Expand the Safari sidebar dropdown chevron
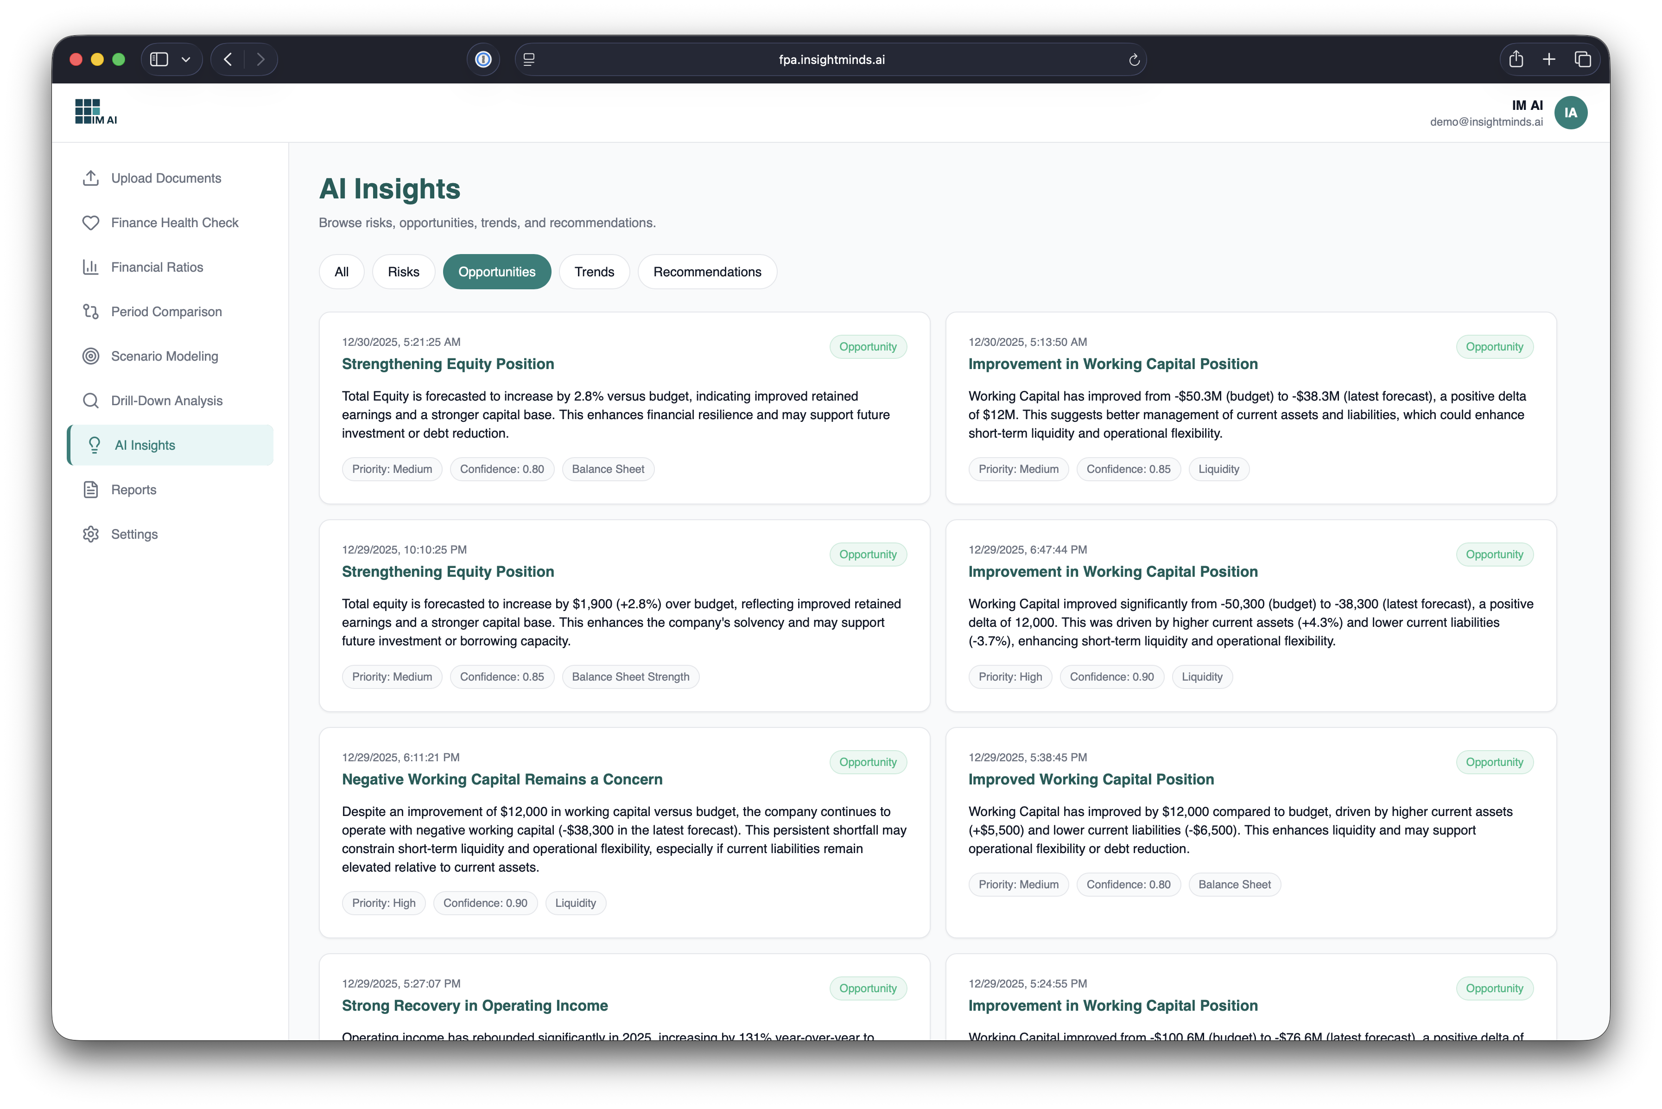The height and width of the screenshot is (1109, 1662). (x=186, y=59)
